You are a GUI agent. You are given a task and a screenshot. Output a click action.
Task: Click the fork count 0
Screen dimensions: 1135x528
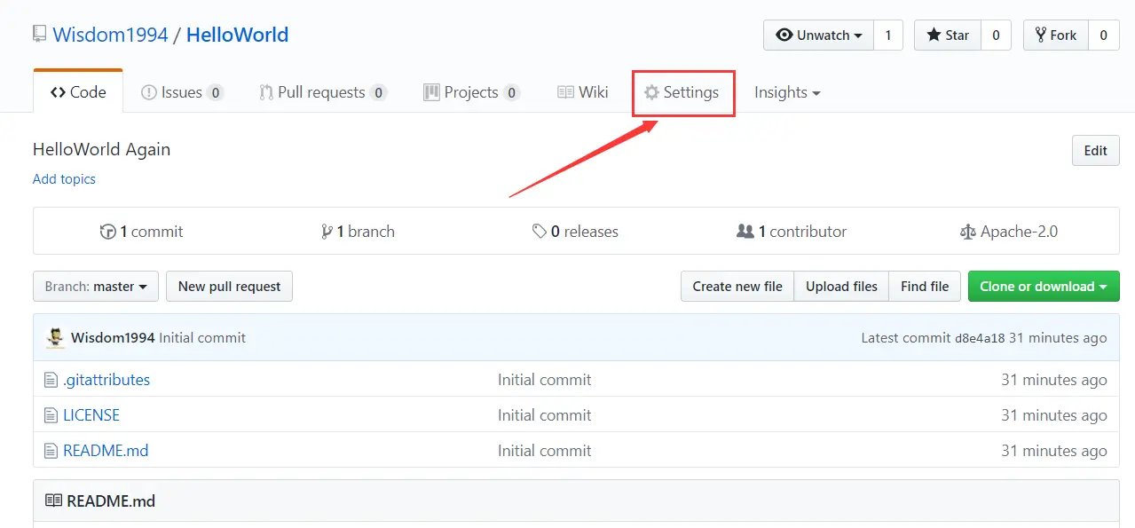click(1103, 35)
